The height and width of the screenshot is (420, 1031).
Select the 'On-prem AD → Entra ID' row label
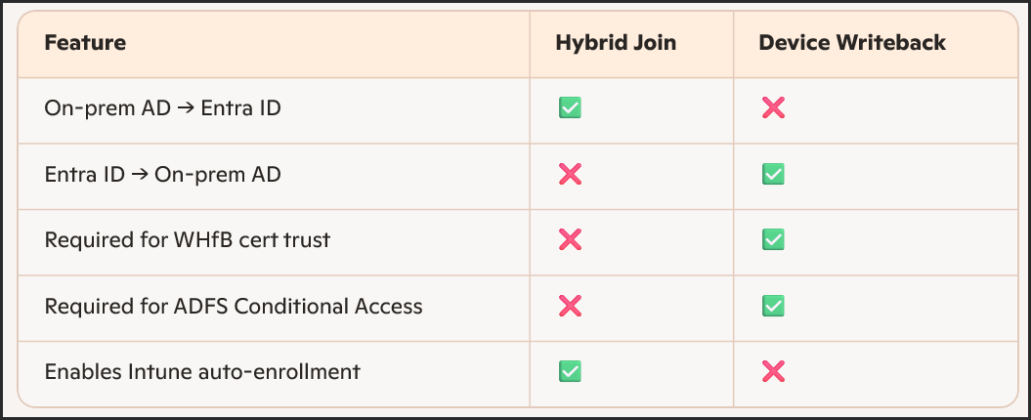pos(162,107)
